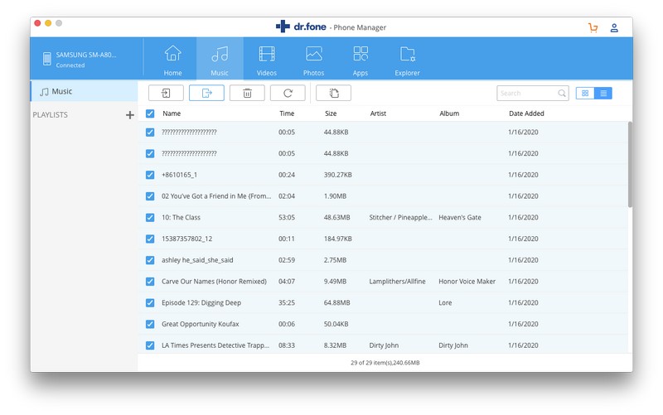Uncheck the 10: The Class track
The image size is (663, 415).
[150, 218]
